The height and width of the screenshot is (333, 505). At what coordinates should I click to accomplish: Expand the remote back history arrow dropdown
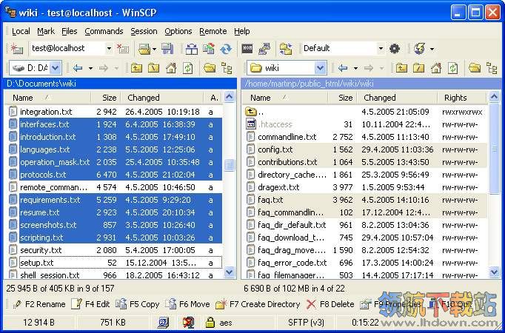(355, 68)
